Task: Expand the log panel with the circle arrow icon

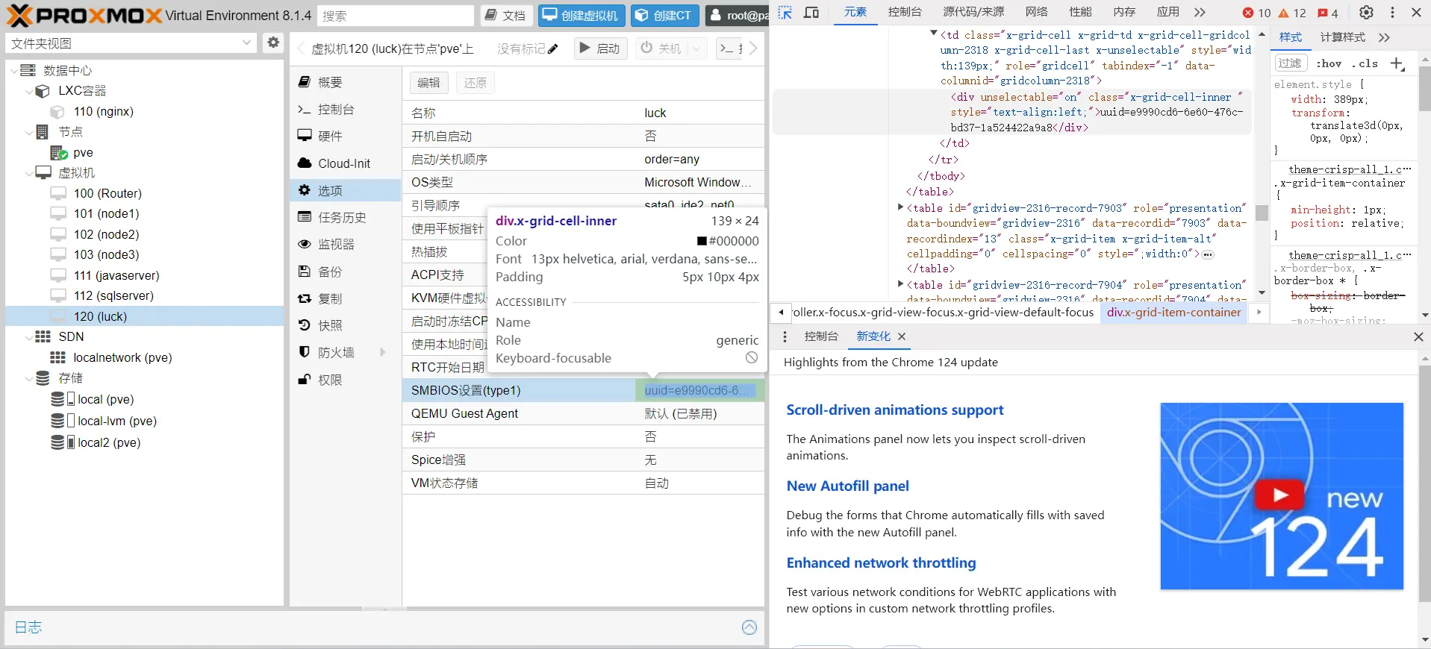Action: [x=749, y=627]
